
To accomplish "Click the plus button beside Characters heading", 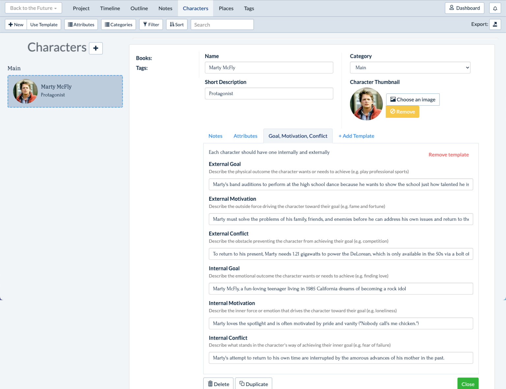I will coord(96,48).
